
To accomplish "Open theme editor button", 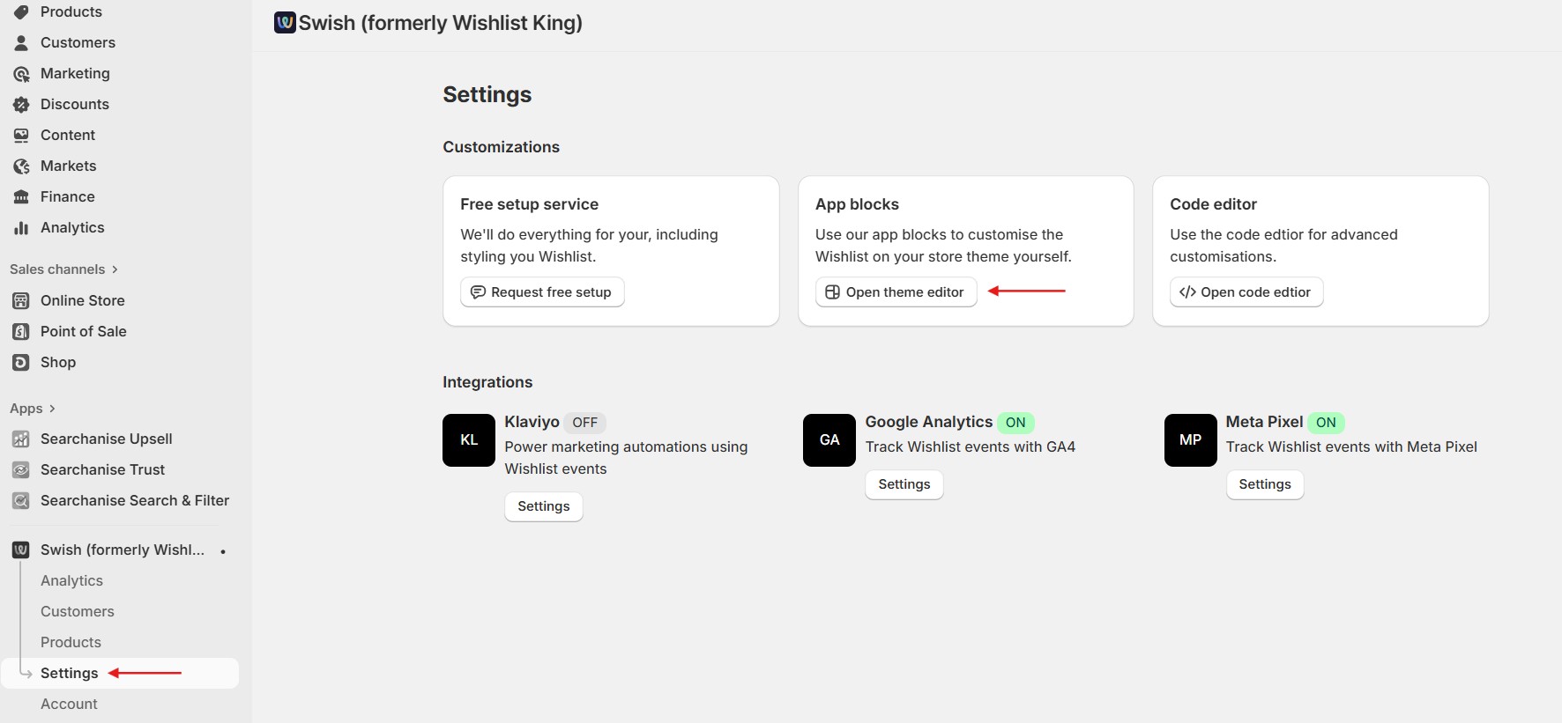I will pos(896,292).
